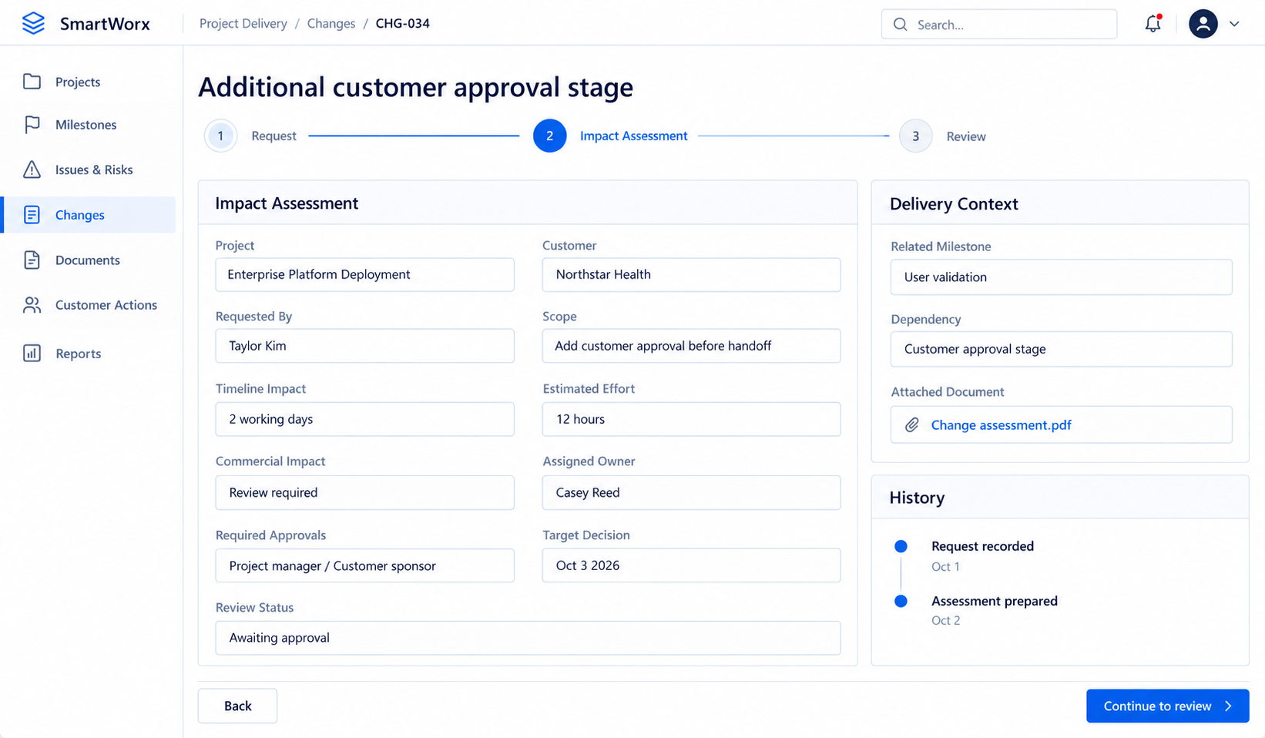Click the CHG-034 breadcrumb
Screen dimensions: 1265x738
coord(403,24)
